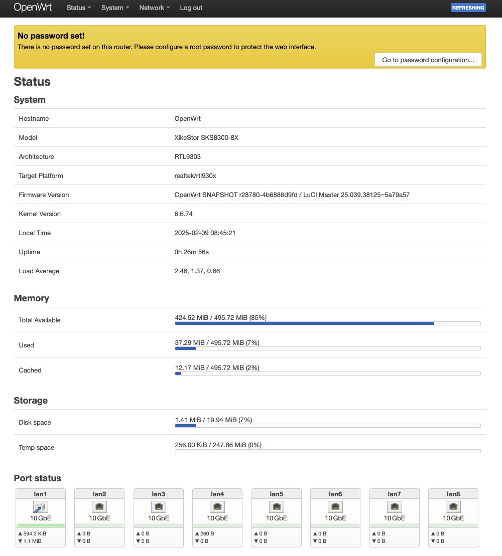The image size is (502, 556).
Task: Click the Used memory progress bar
Action: point(328,348)
